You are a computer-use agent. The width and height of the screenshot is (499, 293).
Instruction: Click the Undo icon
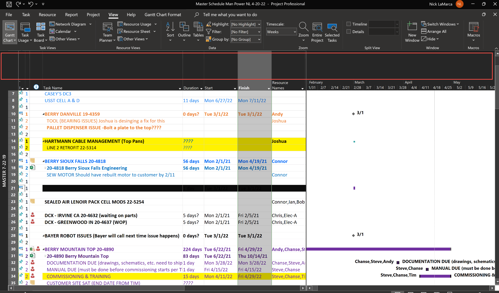coord(31,4)
